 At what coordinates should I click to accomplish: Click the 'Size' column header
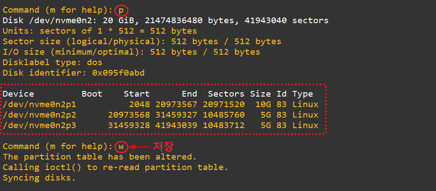pyautogui.click(x=261, y=94)
